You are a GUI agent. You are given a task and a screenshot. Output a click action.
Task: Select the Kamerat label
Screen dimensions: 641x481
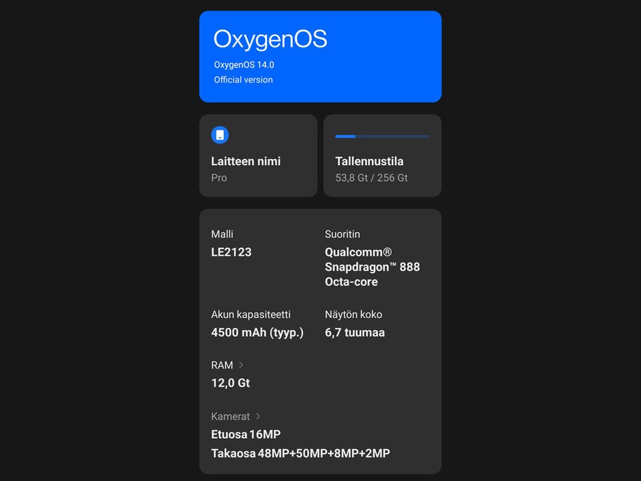pyautogui.click(x=230, y=416)
